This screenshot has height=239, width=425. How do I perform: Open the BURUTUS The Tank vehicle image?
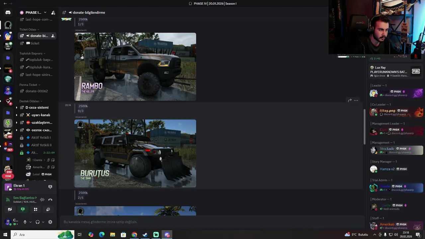coord(135,153)
